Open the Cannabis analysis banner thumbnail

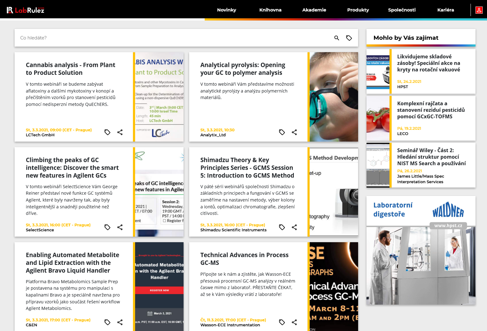pos(159,97)
